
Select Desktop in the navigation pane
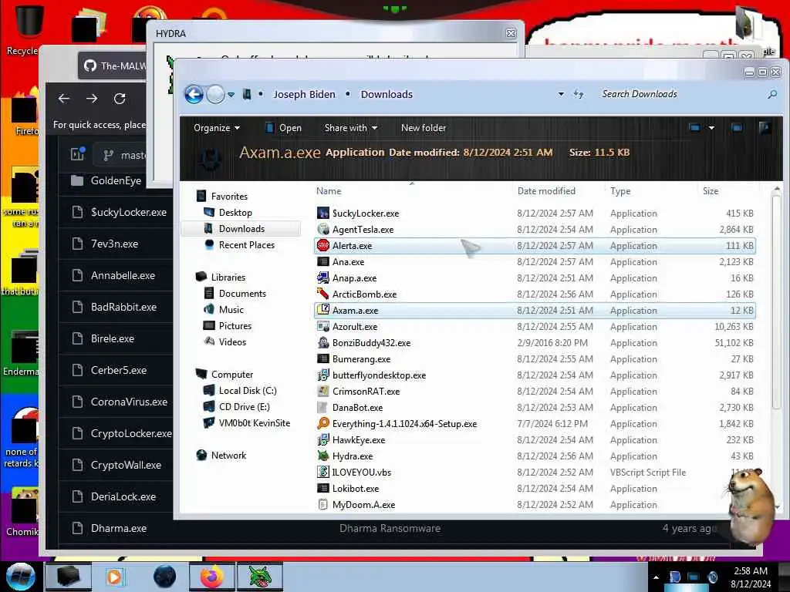point(235,213)
